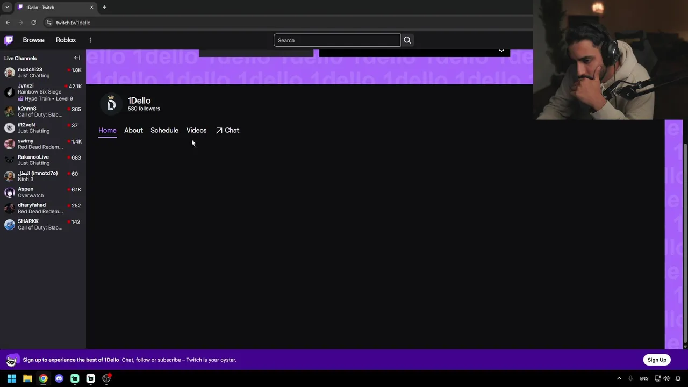Open OBS icon with red badge in taskbar
The height and width of the screenshot is (387, 688).
[x=106, y=378]
